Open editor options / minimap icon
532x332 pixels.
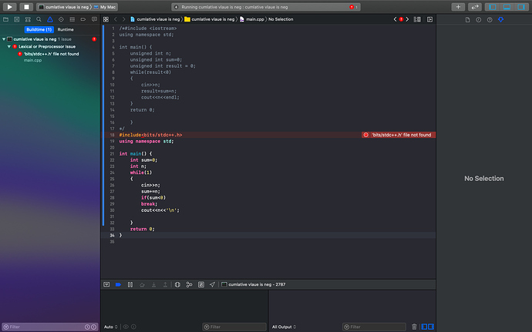[417, 19]
